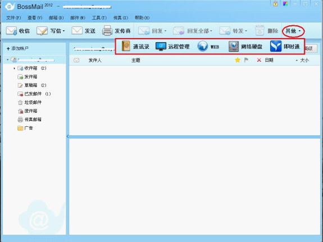Click the 发传真 send fax printer icon
Viewport: 323px width, 242px height.
107,30
